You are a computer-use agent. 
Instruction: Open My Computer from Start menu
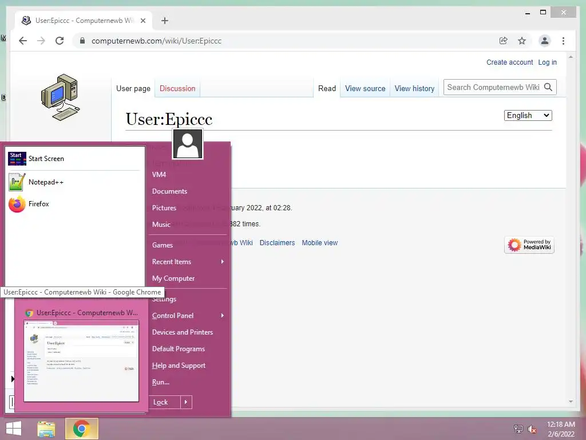173,278
